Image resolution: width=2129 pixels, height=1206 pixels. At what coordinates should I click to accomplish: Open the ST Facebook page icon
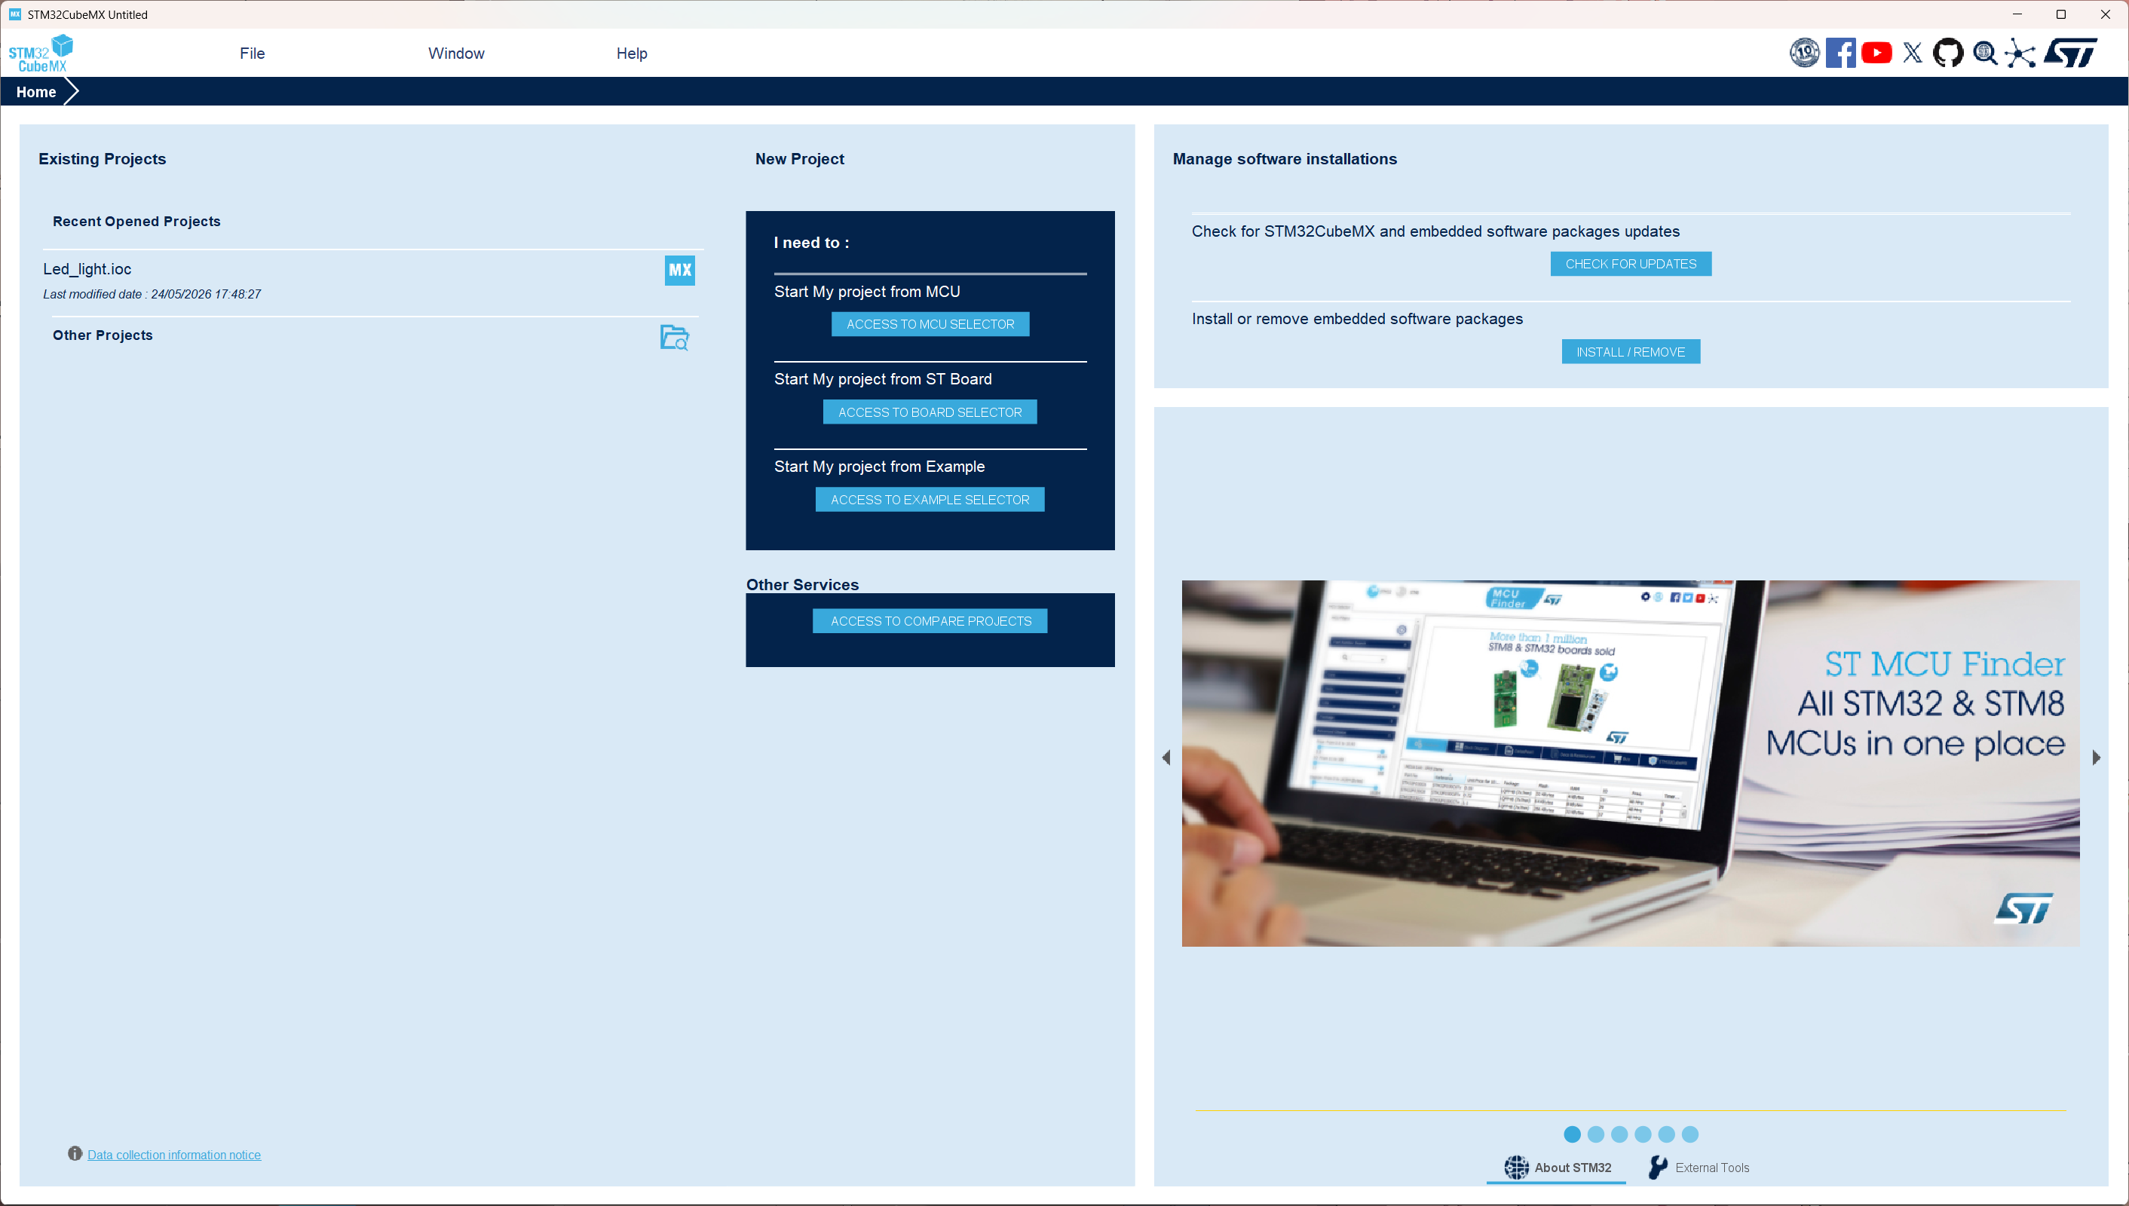(x=1840, y=53)
